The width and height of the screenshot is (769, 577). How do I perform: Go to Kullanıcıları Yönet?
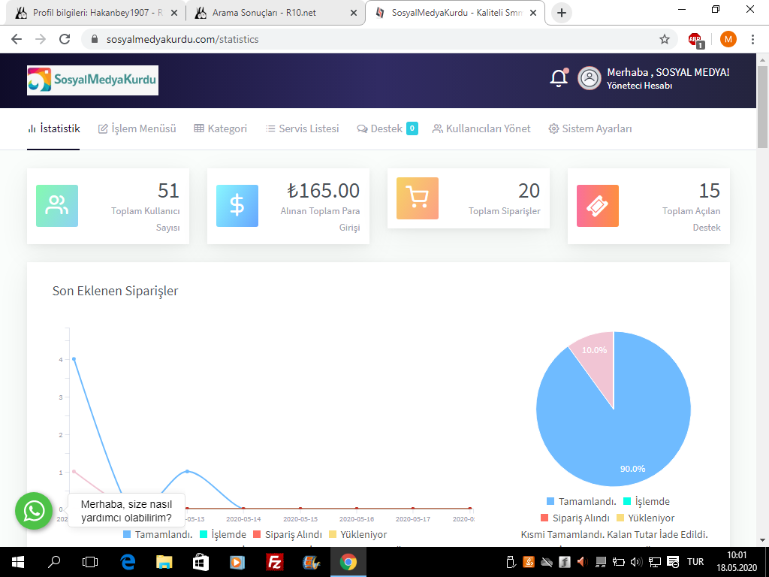(481, 128)
